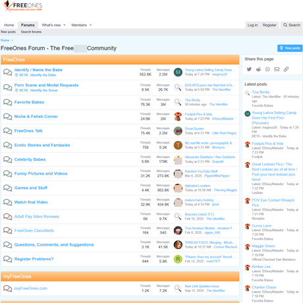The height and width of the screenshot is (303, 303).
Task: Open Identify / Name the Babe forum
Action: click(38, 70)
